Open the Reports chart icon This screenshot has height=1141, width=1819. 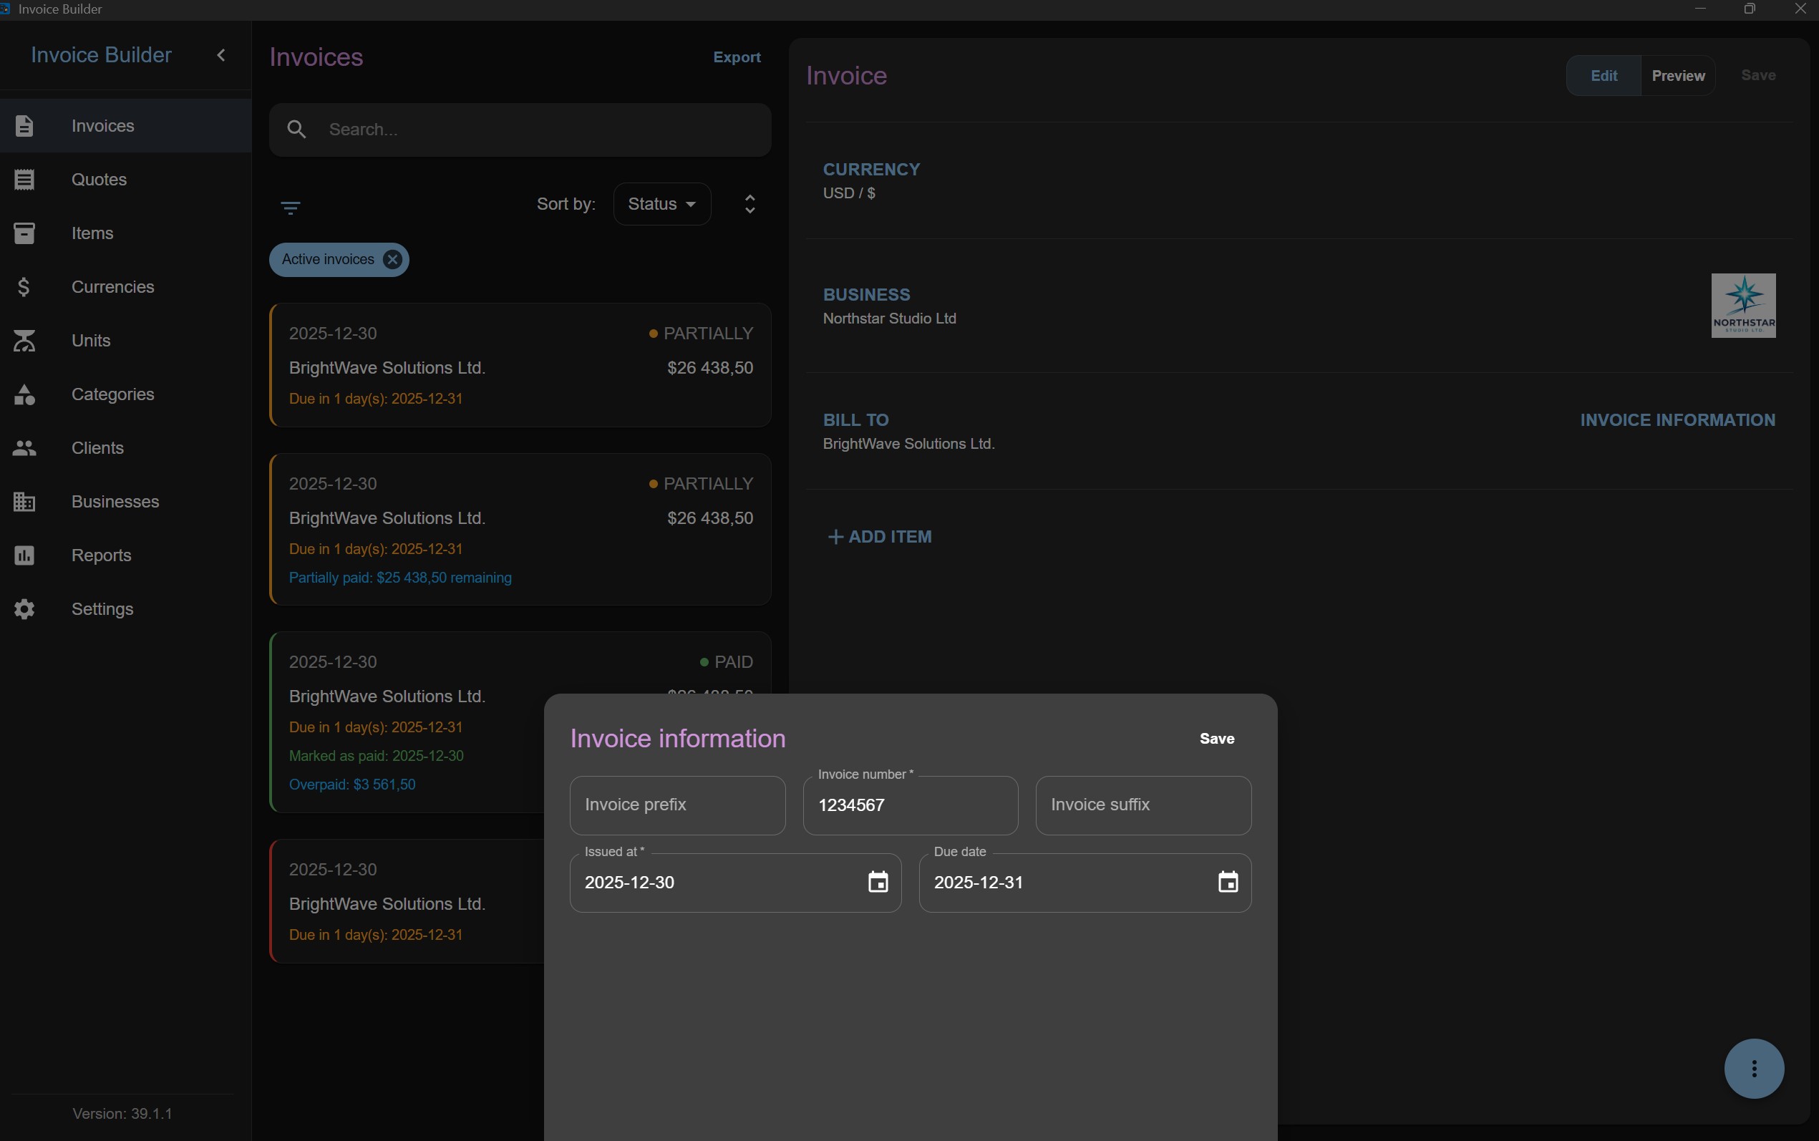coord(24,555)
